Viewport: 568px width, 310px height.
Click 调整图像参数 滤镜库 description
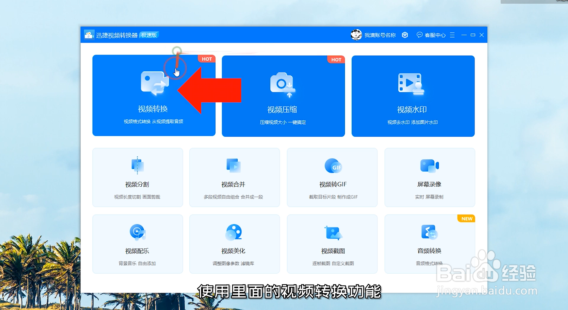tap(233, 263)
